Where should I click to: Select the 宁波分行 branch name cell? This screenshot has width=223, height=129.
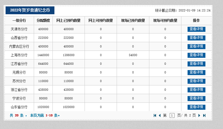pyautogui.click(x=19, y=98)
